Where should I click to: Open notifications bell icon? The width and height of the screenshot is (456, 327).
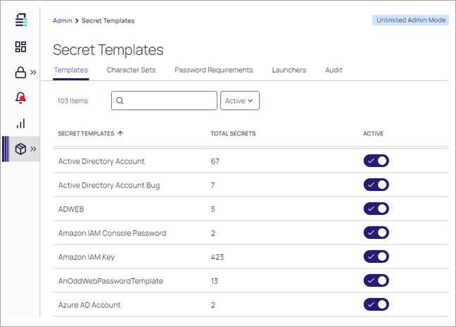[x=20, y=98]
